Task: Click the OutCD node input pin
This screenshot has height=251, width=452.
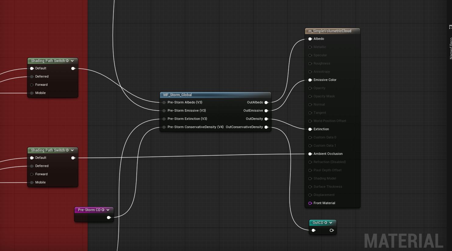Action: click(313, 230)
